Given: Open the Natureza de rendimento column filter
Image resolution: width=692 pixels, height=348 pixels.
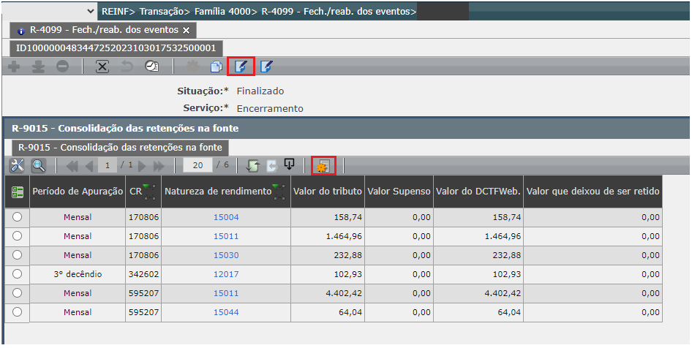Looking at the screenshot, I should pyautogui.click(x=277, y=192).
